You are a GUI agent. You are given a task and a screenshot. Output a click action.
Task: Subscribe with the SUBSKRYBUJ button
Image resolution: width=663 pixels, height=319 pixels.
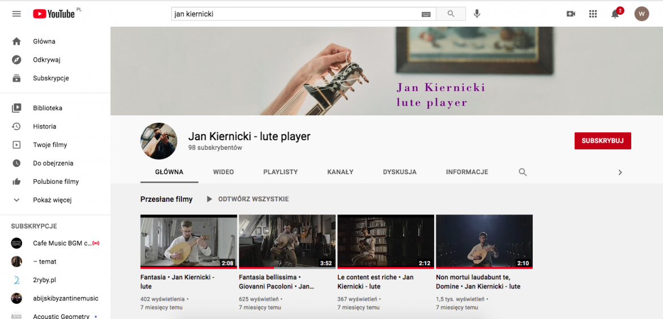coord(602,141)
